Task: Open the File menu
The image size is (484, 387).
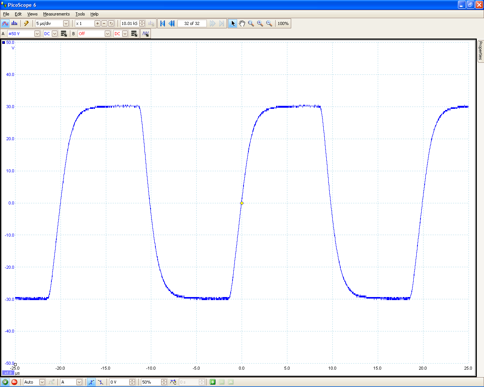Action: pos(6,14)
